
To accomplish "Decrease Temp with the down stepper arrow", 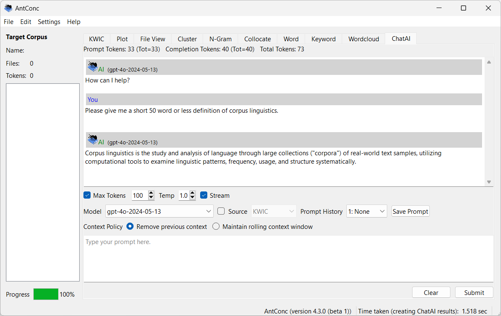I will (x=193, y=197).
